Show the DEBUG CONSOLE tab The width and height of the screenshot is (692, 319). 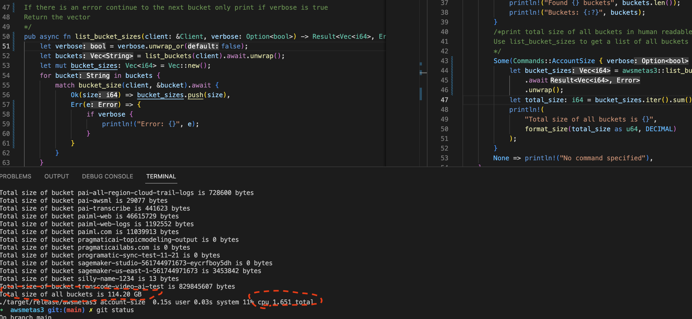pyautogui.click(x=107, y=176)
